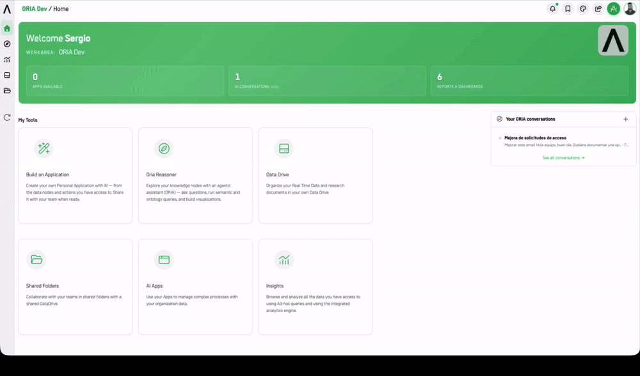The image size is (640, 376).
Task: Open the Data Drive icon in sidebar
Action: pyautogui.click(x=7, y=75)
